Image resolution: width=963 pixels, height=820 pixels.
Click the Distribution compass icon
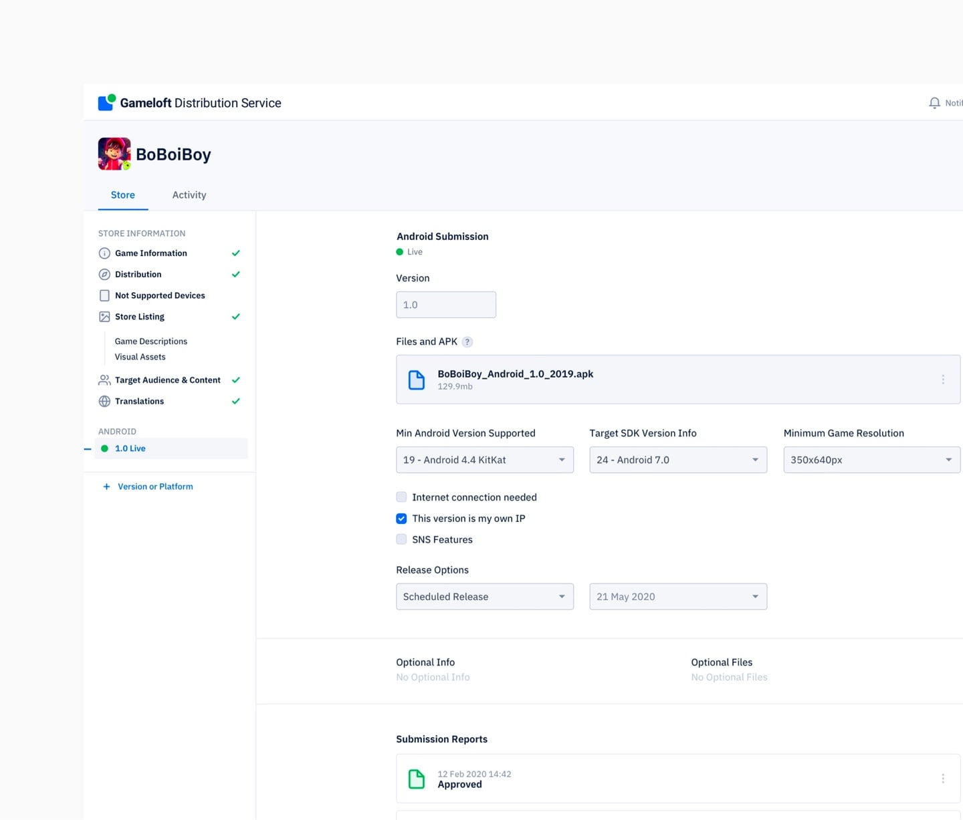pos(104,275)
